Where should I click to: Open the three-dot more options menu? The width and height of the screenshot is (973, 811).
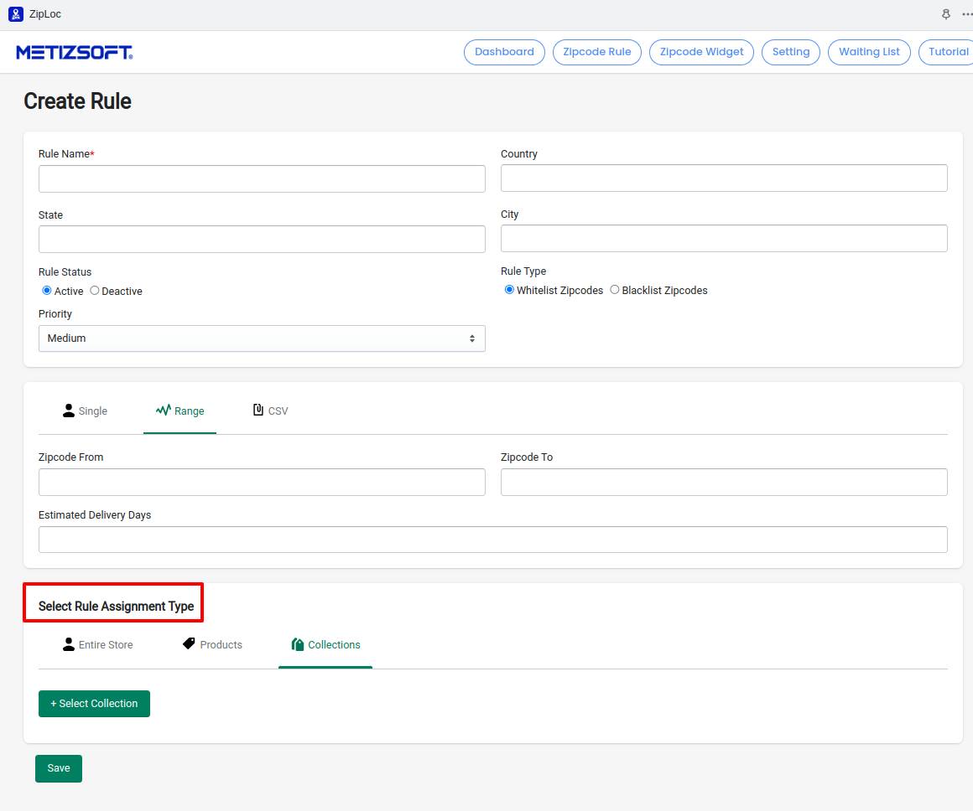point(966,14)
